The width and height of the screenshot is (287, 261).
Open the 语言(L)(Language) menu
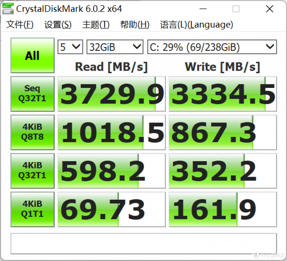click(197, 25)
